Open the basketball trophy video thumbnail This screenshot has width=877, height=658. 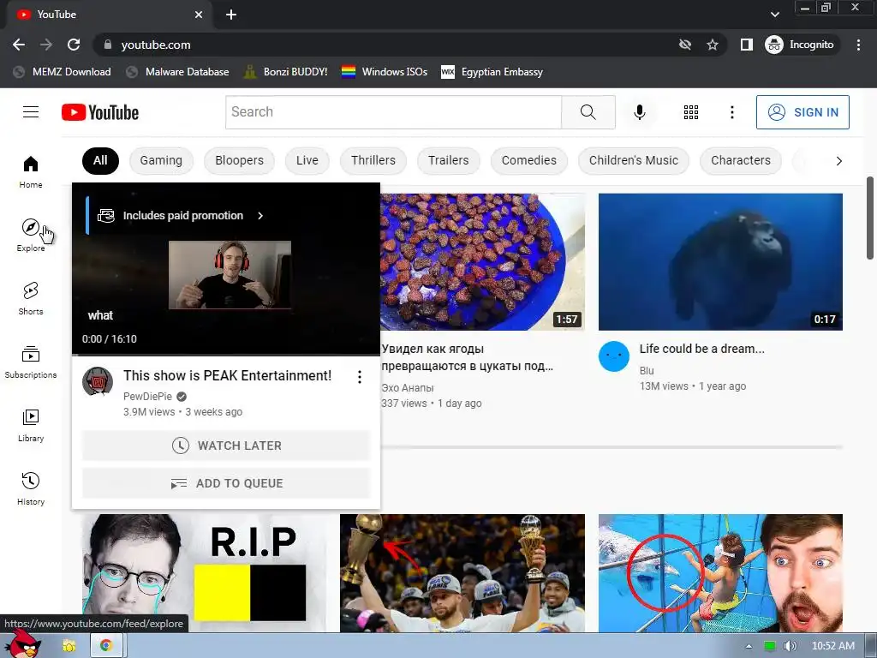[x=462, y=573]
